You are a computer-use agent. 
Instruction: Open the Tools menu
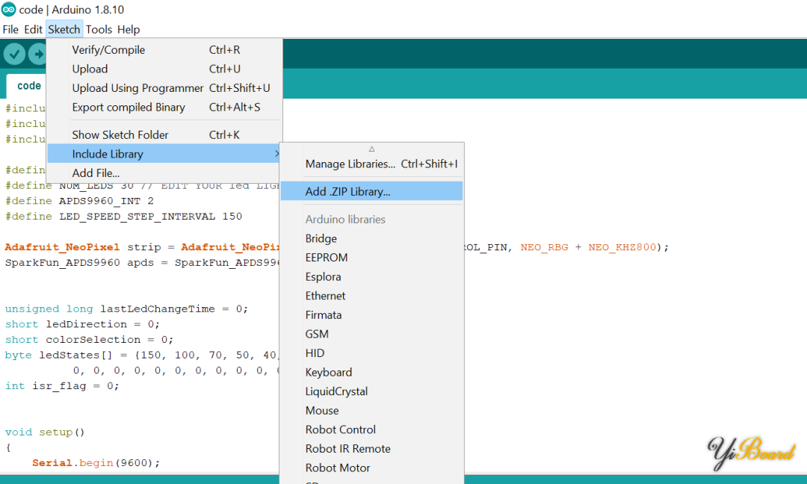(x=99, y=29)
